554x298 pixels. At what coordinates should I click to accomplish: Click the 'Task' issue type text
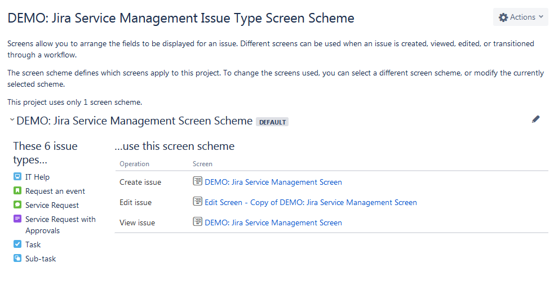click(x=33, y=244)
